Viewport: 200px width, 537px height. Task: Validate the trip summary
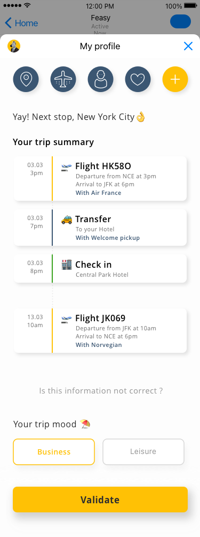(100, 500)
